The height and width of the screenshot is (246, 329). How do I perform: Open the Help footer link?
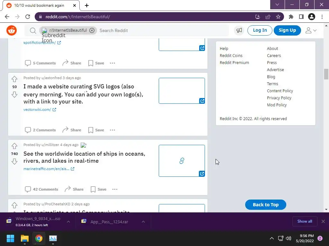point(224,49)
